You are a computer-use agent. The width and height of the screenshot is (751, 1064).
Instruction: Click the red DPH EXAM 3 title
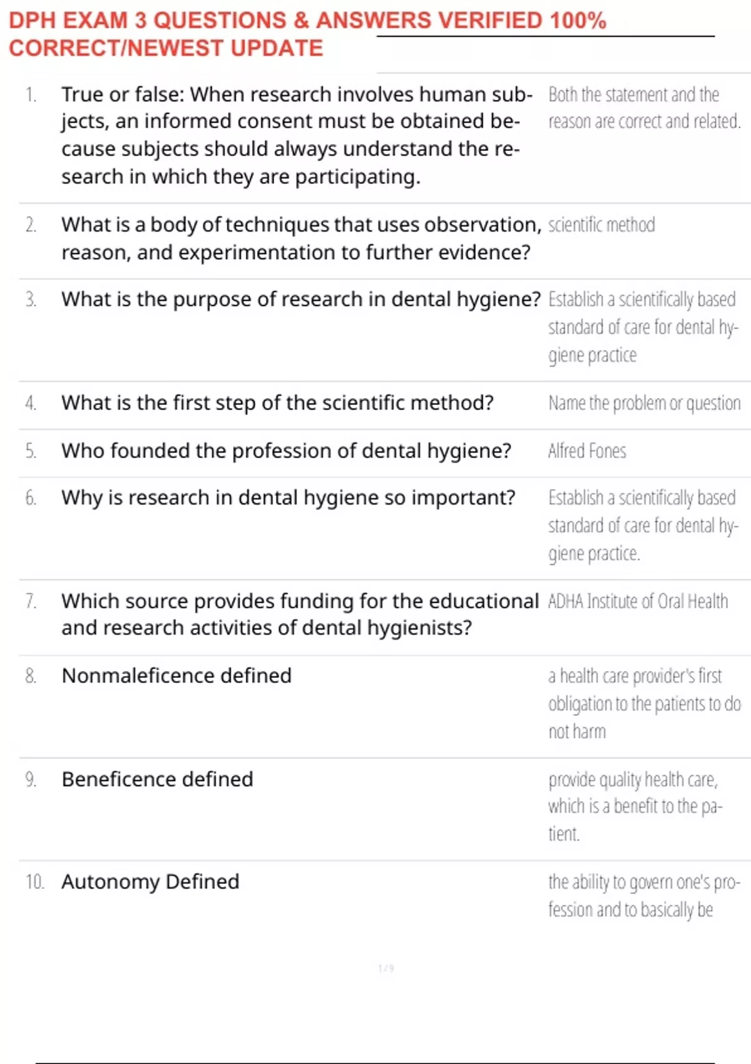(x=307, y=34)
